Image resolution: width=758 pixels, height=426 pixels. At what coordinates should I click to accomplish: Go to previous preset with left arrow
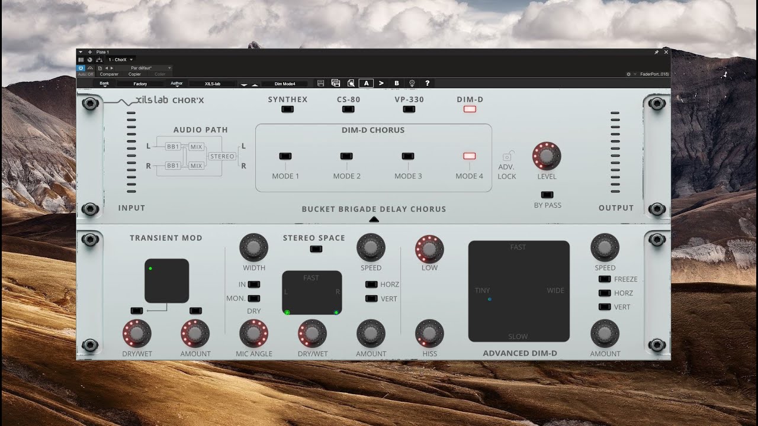[x=107, y=68]
